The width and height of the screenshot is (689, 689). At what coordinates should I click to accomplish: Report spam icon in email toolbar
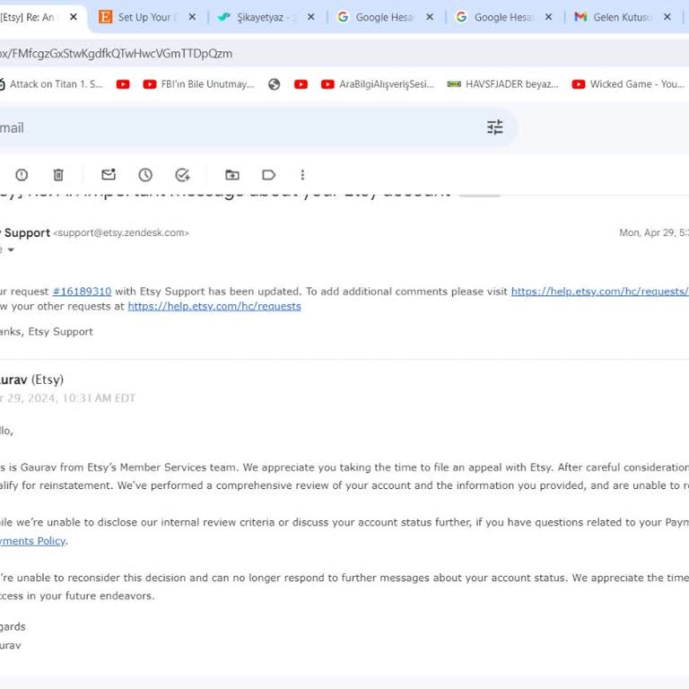coord(22,175)
